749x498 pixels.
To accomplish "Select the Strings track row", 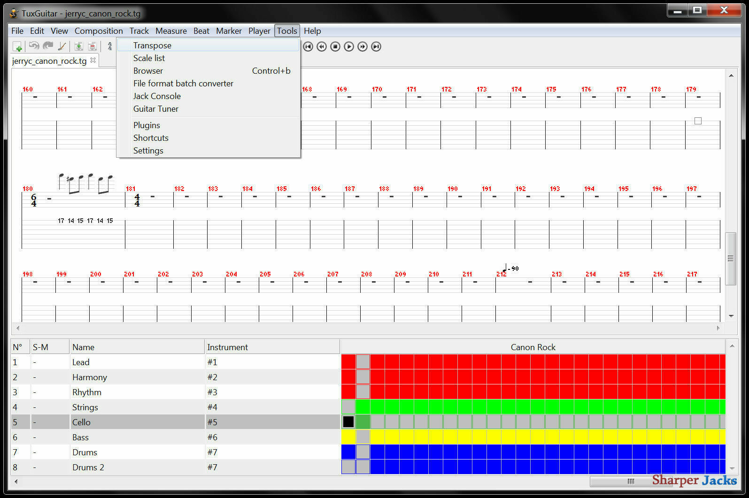I will click(x=175, y=407).
